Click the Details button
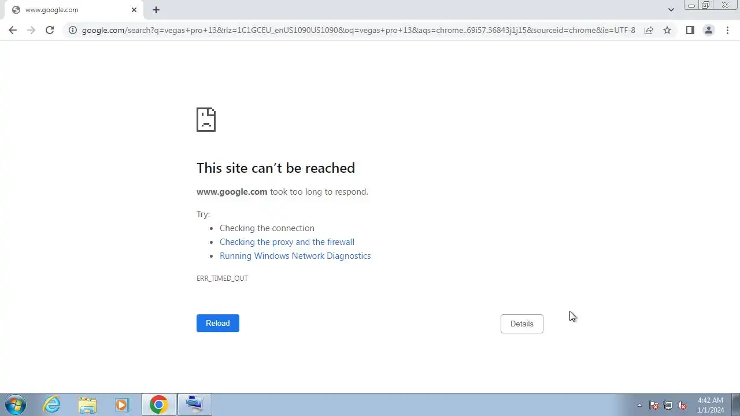This screenshot has width=740, height=416. tap(522, 324)
